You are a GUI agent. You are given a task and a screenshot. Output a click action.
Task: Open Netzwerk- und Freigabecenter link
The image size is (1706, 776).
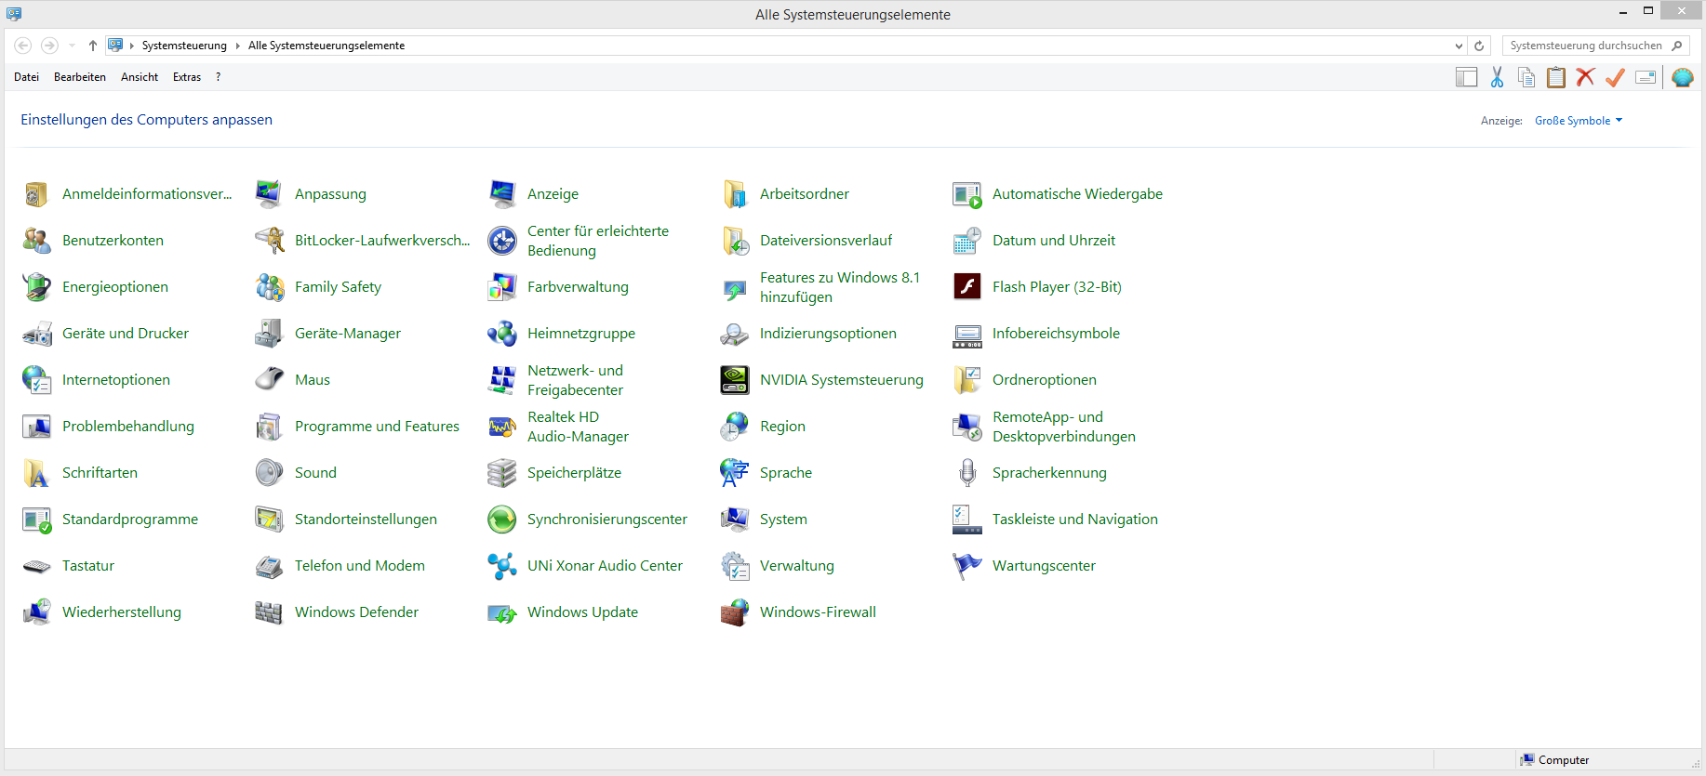coord(575,380)
